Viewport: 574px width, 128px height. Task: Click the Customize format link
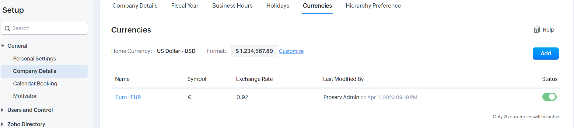point(291,51)
